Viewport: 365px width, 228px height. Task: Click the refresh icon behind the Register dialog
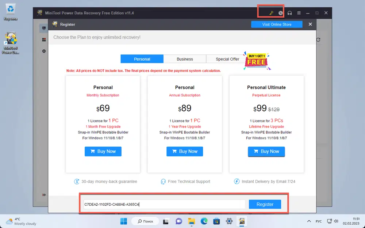pyautogui.click(x=318, y=40)
